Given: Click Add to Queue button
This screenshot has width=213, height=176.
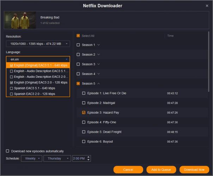Looking at the screenshot, I should pos(161,170).
